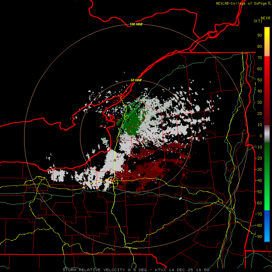The image size is (272, 272).
Task: Click the -80 knot value on velocity scale
Action: 258,225
